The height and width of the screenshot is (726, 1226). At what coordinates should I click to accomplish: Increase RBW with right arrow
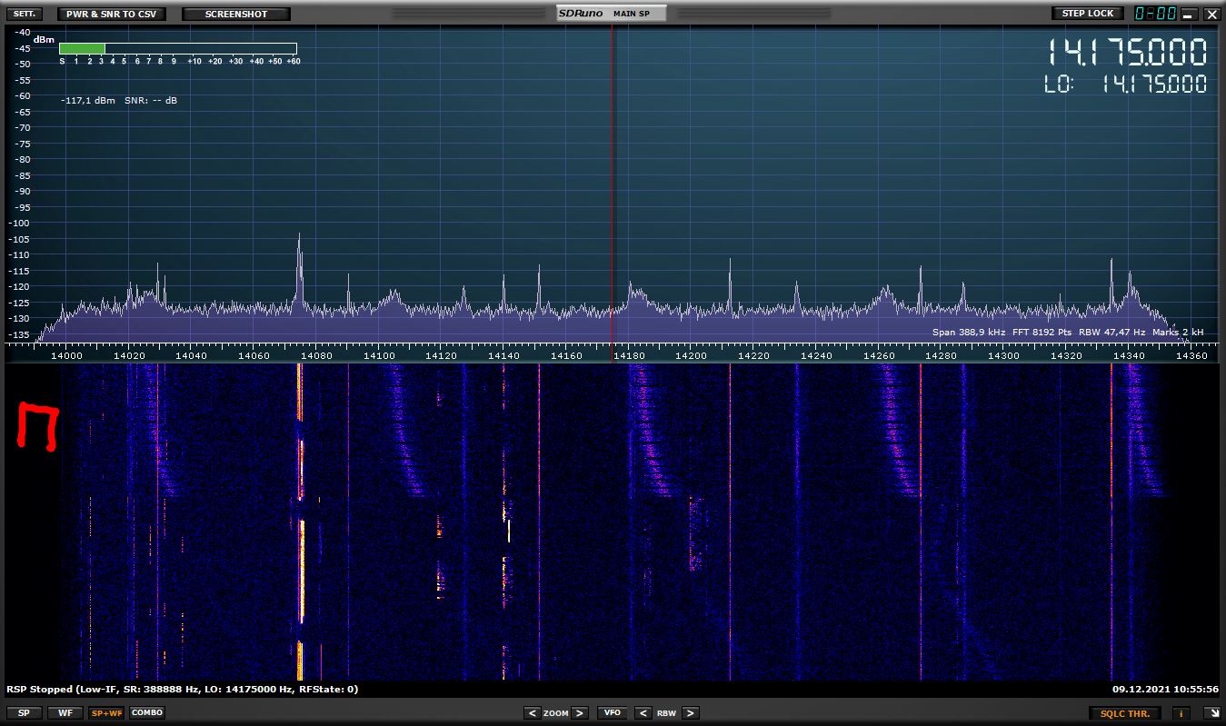click(690, 713)
